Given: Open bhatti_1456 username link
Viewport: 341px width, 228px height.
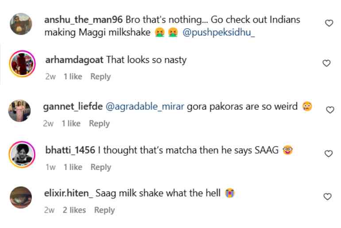Looking at the screenshot, I should [x=70, y=151].
